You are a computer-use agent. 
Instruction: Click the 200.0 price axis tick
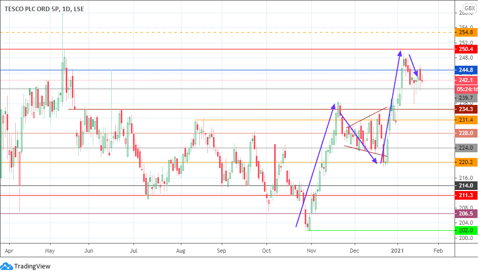point(466,238)
